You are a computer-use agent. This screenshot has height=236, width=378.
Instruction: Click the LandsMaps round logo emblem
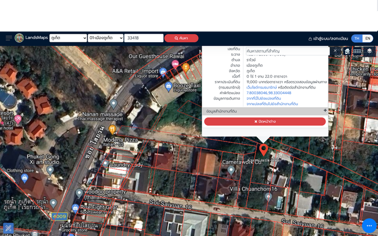tap(19, 38)
